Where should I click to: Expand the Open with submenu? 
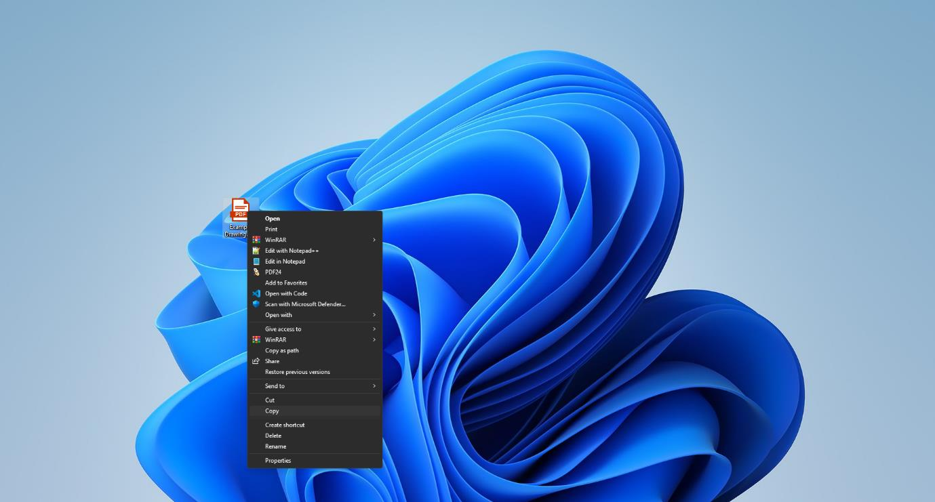click(373, 314)
